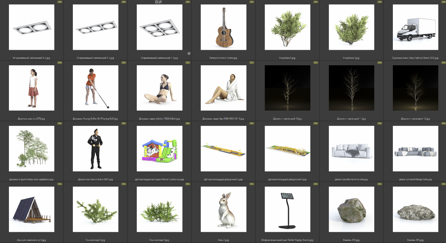Click the JPG badge on the Acoustic Guitar item

[x=252, y=2]
